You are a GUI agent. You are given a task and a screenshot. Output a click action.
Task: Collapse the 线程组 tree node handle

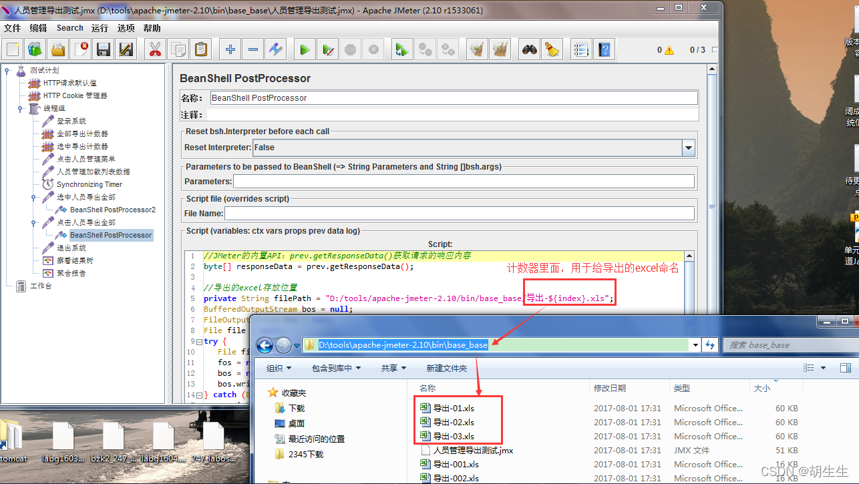[21, 109]
